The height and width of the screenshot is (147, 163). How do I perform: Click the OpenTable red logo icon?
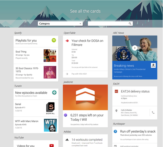(67, 41)
